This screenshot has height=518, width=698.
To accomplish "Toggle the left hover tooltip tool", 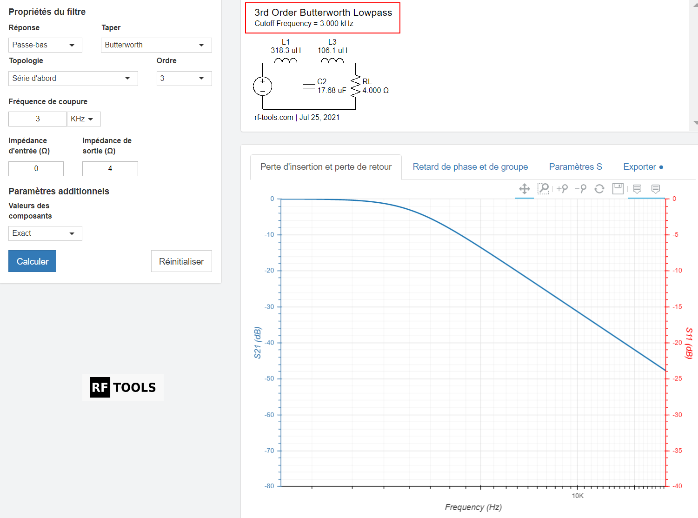I will [x=637, y=189].
